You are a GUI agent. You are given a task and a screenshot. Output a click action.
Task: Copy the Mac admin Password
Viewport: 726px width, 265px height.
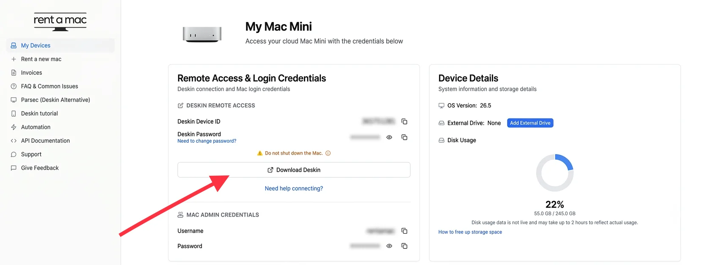(x=404, y=246)
